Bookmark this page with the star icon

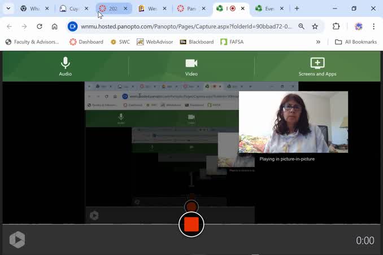pos(315,27)
